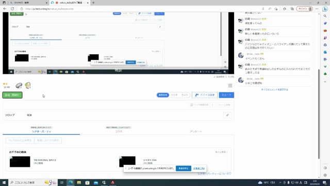Show all comments link below chat
Image resolution: width=330 pixels, height=186 pixels.
[x=275, y=89]
